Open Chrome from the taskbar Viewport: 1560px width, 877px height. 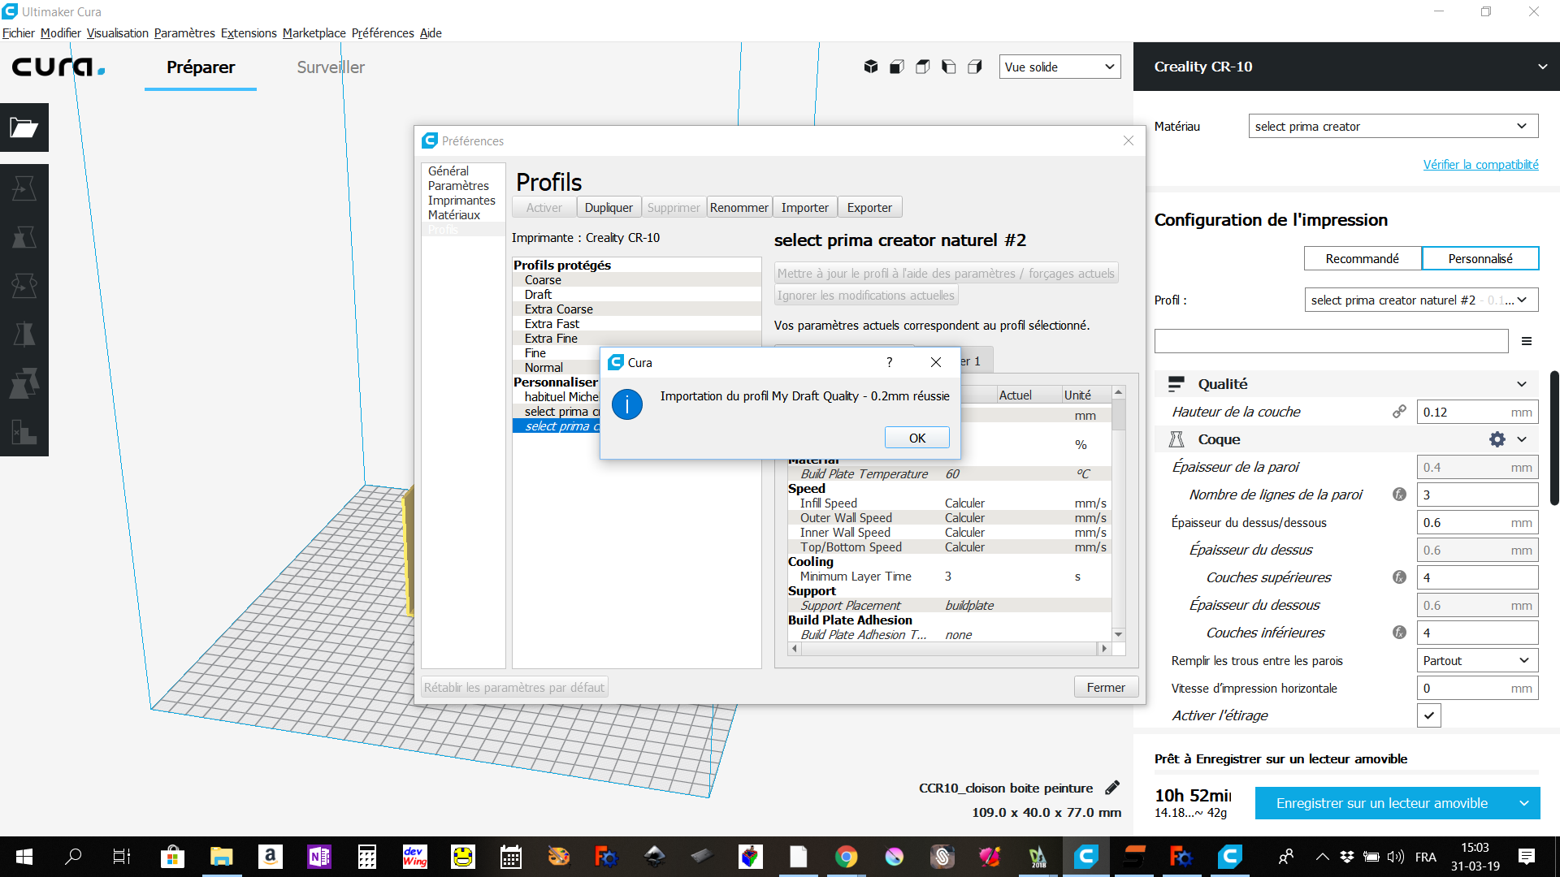[846, 857]
